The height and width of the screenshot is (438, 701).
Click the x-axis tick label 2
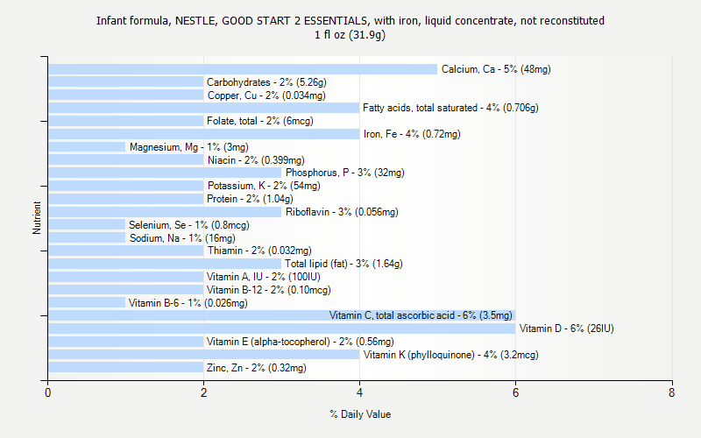pos(204,392)
